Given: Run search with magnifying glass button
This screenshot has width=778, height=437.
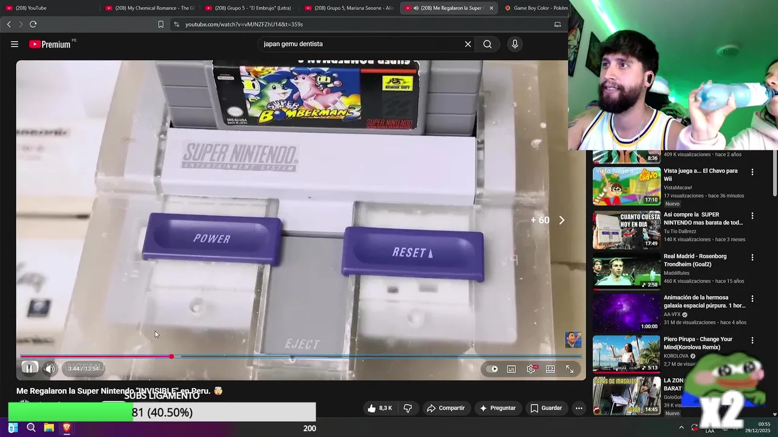Looking at the screenshot, I should (487, 44).
